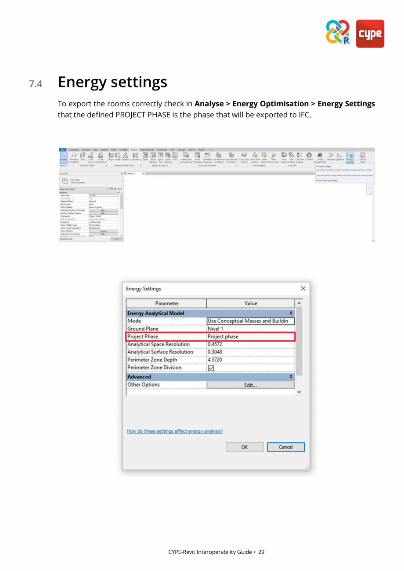Click OK in the Energy Settings dialog
This screenshot has height=571, width=404.
(x=244, y=447)
